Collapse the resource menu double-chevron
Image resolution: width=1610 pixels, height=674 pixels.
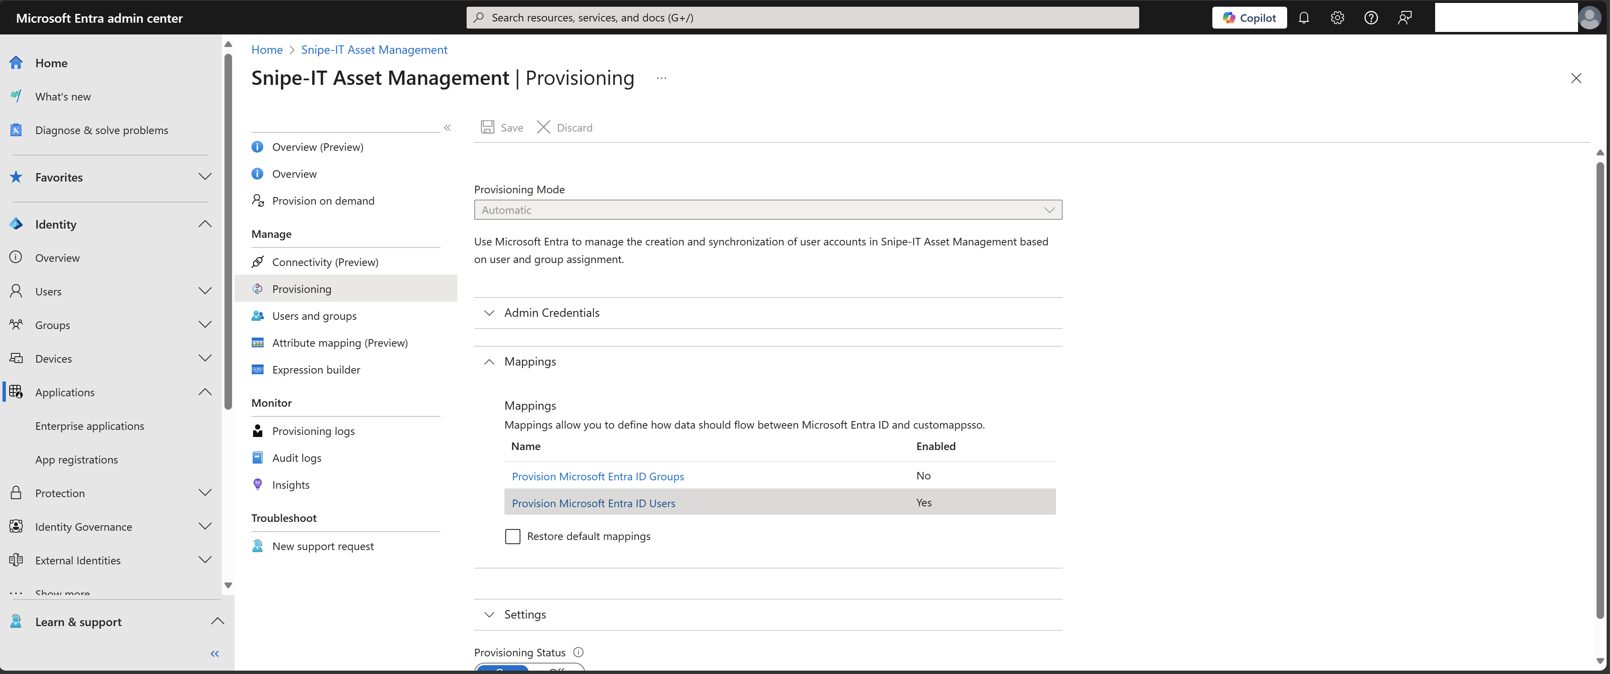pos(447,127)
